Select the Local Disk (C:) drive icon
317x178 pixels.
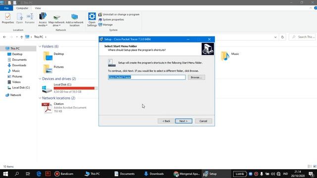pyautogui.click(x=47, y=89)
